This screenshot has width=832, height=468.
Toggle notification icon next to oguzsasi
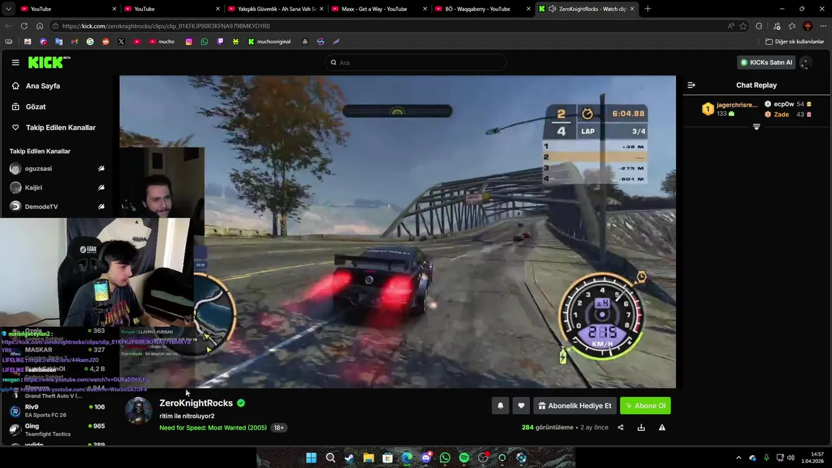coord(101,168)
